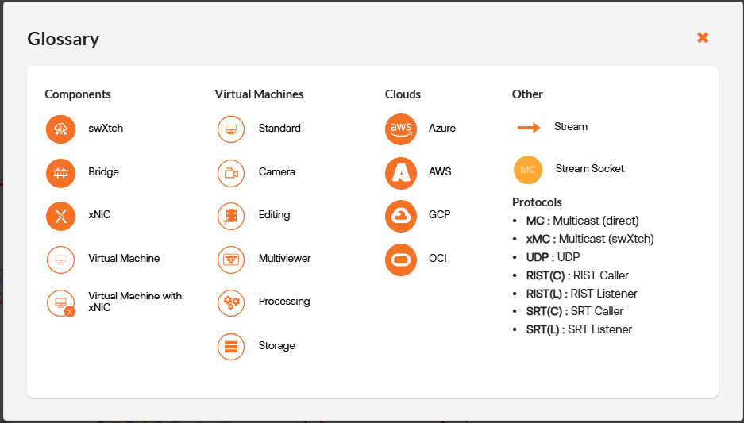Click the Glossary heading text
744x423 pixels.
point(64,39)
